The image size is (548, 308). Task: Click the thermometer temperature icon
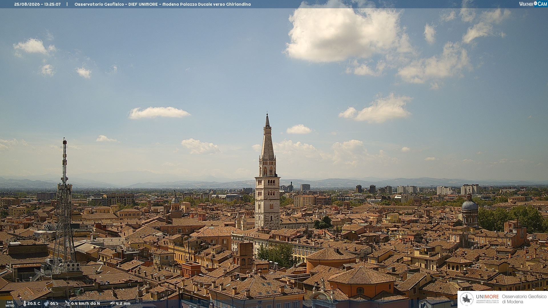coord(25,304)
